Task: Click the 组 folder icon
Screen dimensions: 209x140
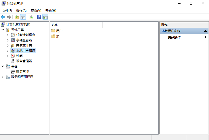Action: coord(53,36)
